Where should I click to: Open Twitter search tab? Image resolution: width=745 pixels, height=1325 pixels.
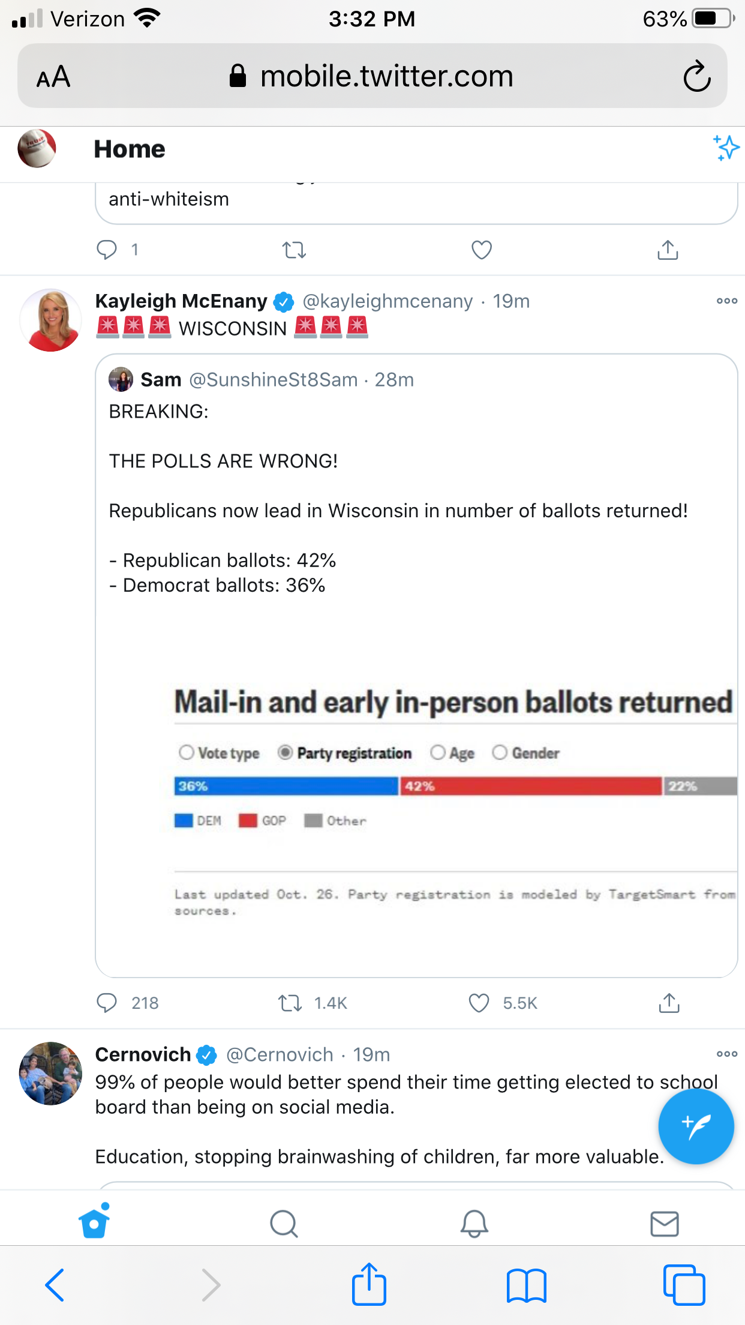click(284, 1224)
